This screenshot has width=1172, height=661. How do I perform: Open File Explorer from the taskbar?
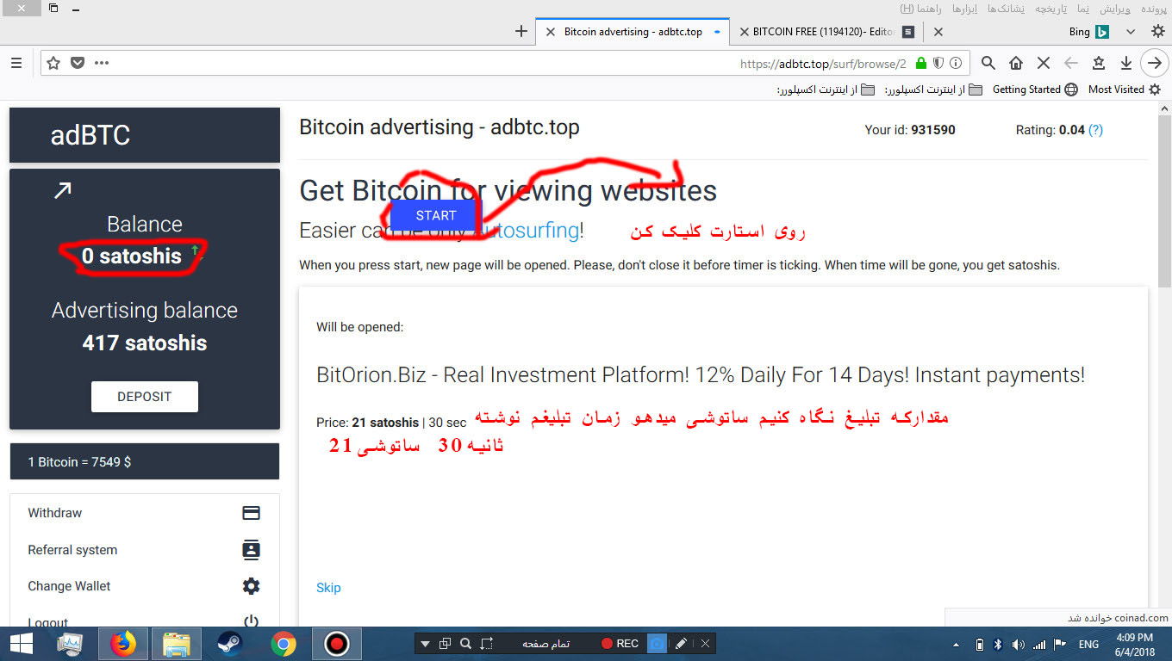[177, 644]
